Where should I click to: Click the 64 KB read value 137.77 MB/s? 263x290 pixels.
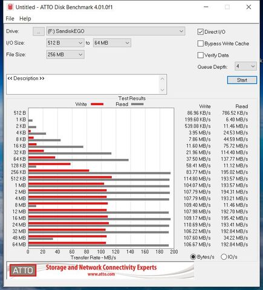coord(235,159)
